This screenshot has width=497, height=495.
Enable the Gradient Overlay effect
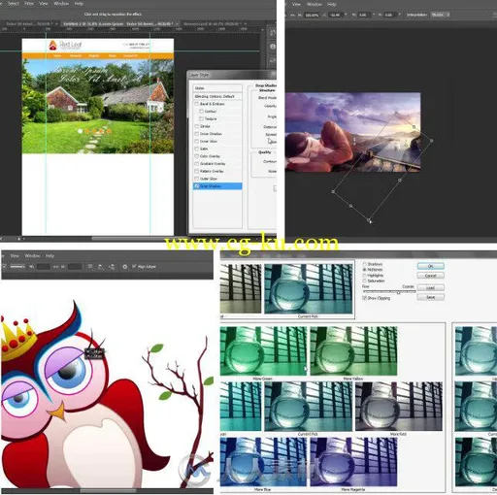(x=196, y=164)
